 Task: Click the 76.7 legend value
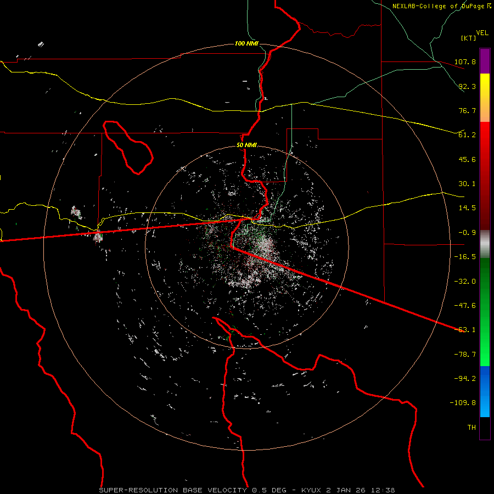tap(467, 110)
